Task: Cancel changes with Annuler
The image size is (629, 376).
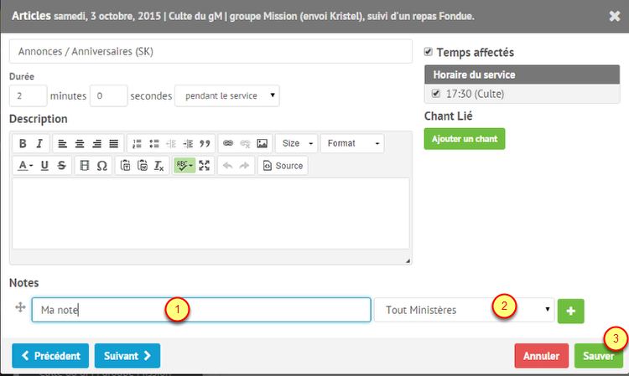Action: (x=542, y=356)
